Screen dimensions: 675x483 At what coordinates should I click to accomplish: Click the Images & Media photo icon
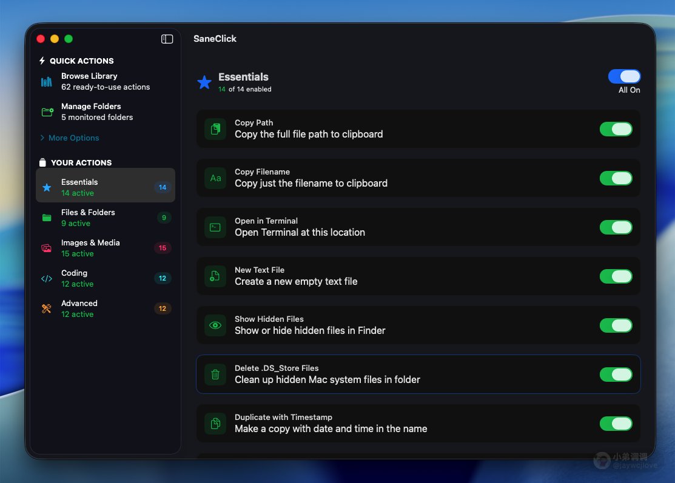click(47, 248)
